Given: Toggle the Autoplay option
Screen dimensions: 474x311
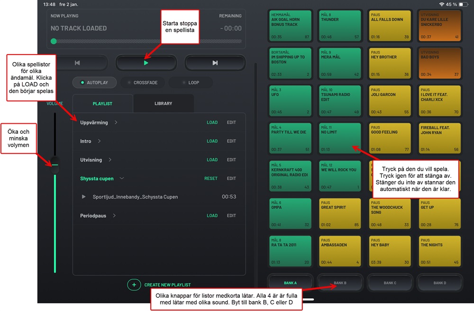Looking at the screenshot, I should coord(94,82).
